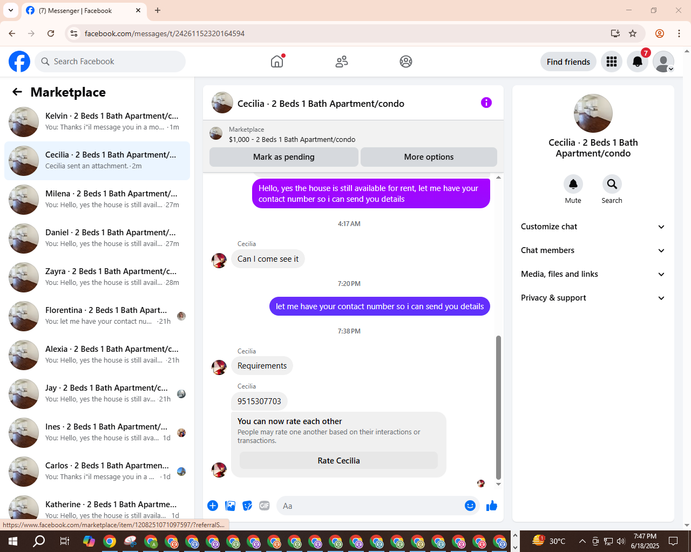Open the tab search dropdown arrow

[x=11, y=10]
